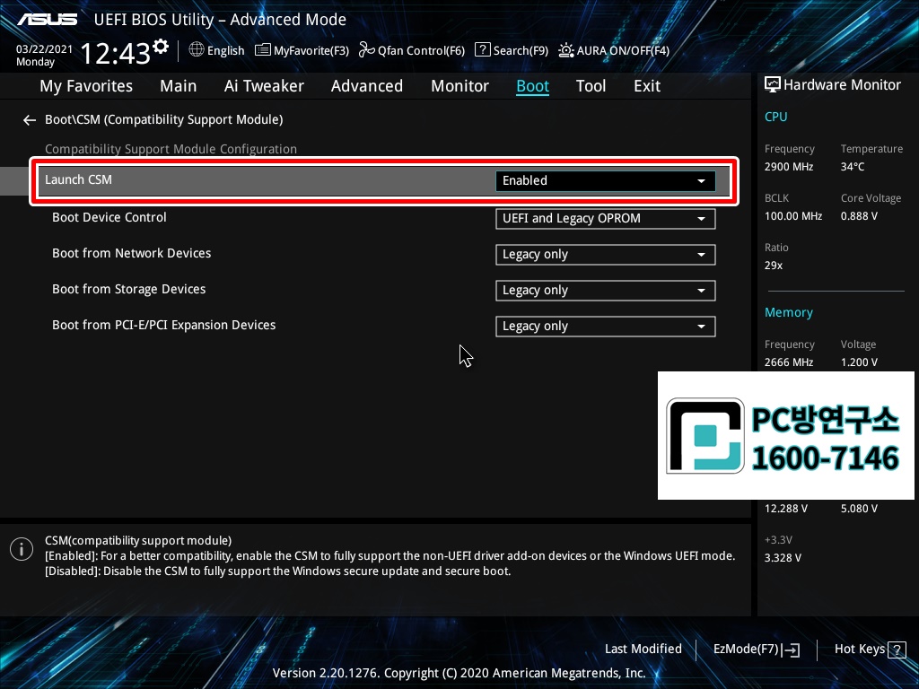The image size is (919, 689).
Task: Click the ASUS logo
Action: point(47,20)
